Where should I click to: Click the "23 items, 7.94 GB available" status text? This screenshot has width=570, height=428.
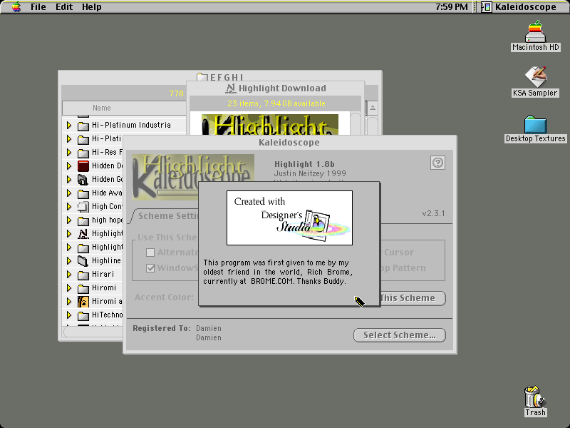276,103
